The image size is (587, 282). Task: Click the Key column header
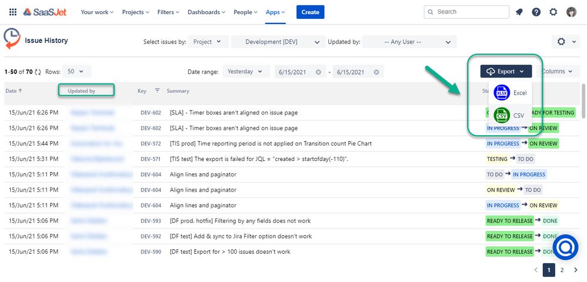(142, 91)
